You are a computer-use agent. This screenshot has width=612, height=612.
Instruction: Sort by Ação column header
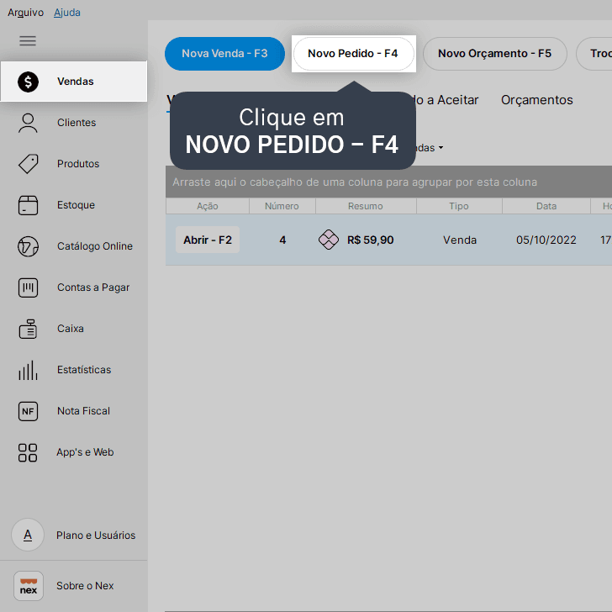[208, 206]
